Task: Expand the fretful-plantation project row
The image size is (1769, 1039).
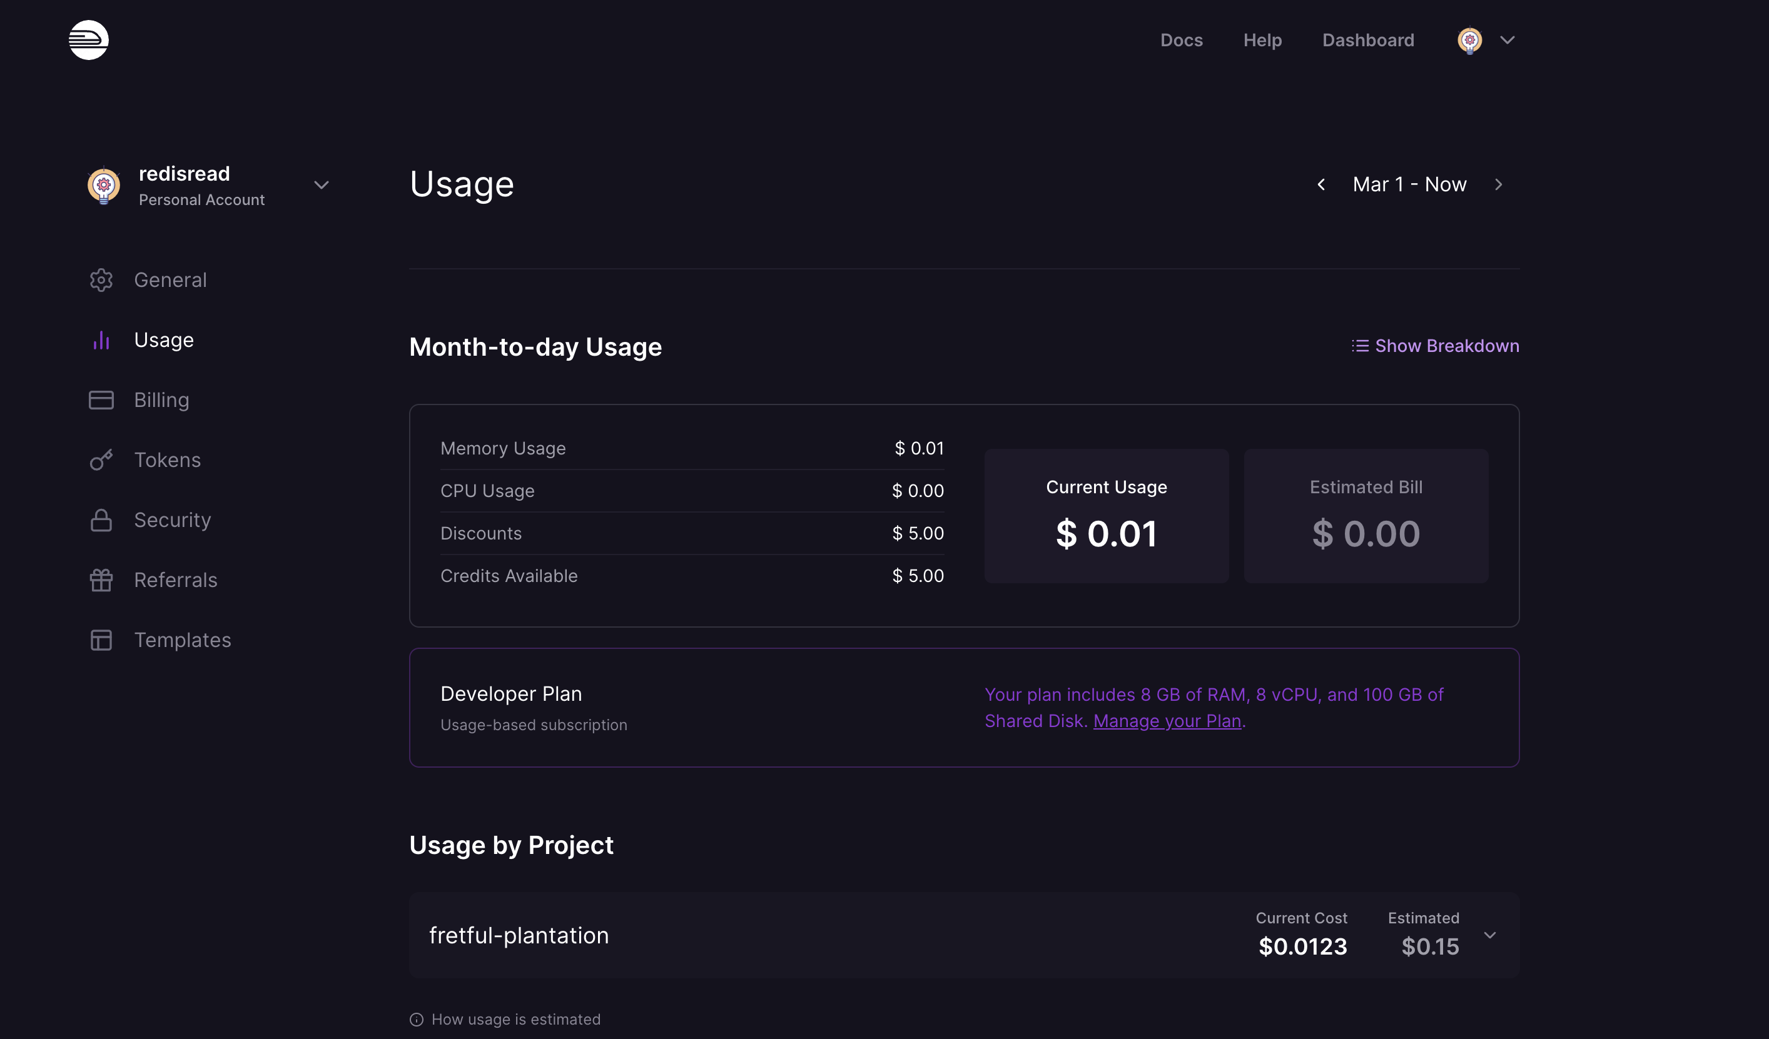Action: click(x=1489, y=935)
